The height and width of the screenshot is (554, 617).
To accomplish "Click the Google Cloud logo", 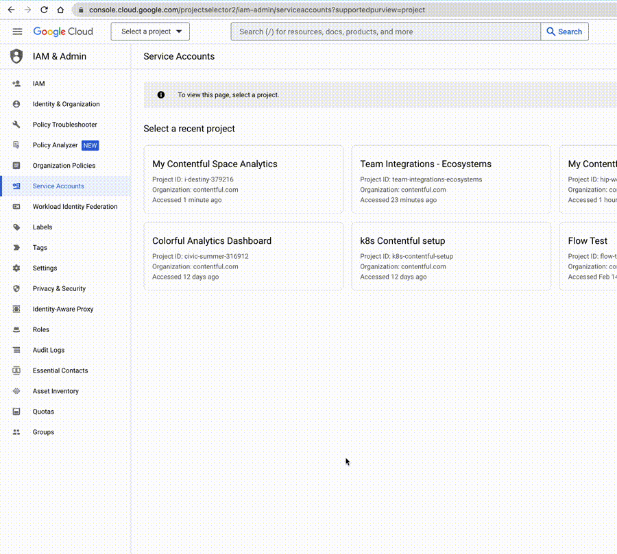I will [63, 32].
